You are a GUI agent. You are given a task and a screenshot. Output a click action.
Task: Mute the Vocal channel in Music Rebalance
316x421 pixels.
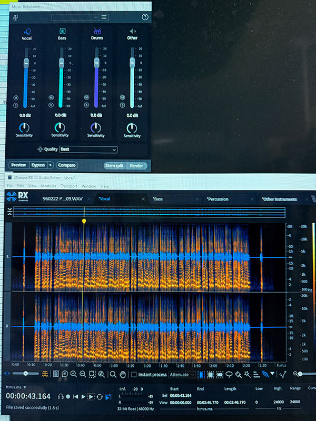[x=16, y=97]
